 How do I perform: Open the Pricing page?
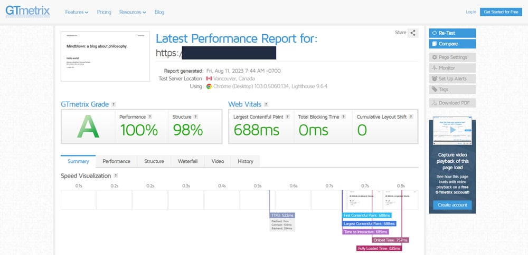pos(104,12)
